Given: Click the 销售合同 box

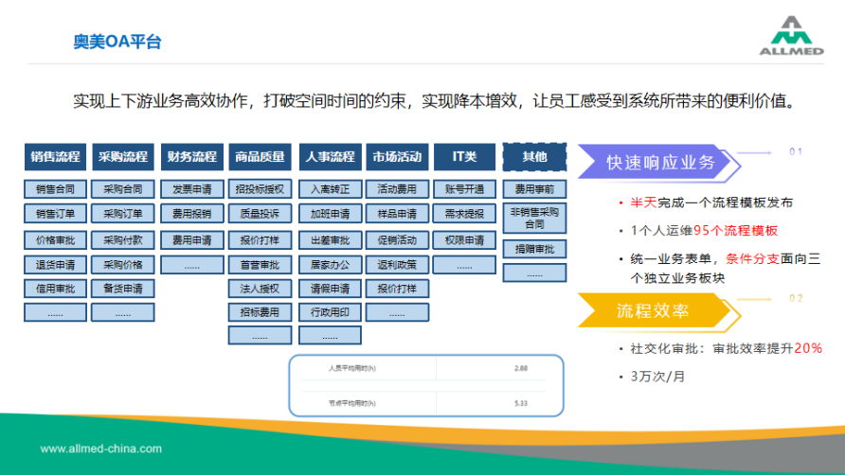Looking at the screenshot, I should coord(56,189).
